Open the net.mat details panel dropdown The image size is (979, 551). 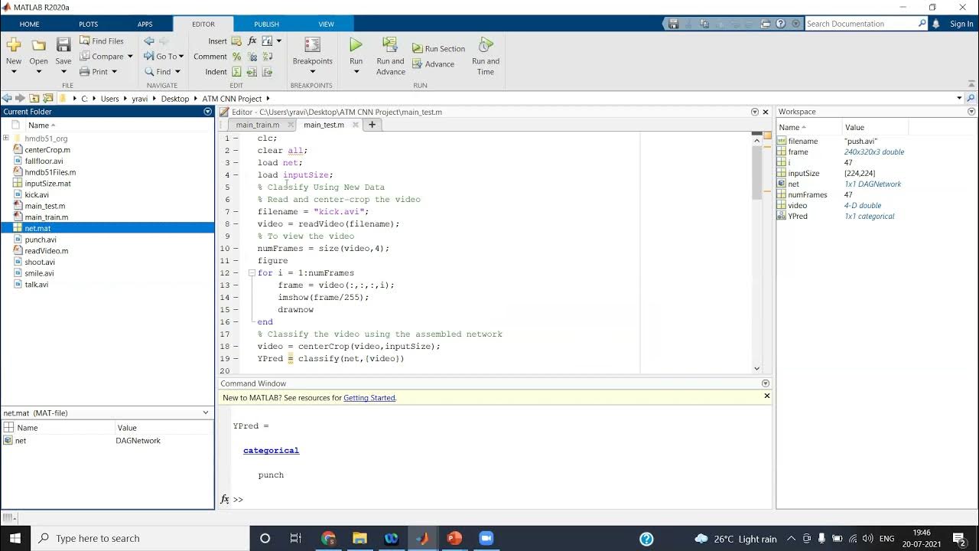tap(205, 412)
